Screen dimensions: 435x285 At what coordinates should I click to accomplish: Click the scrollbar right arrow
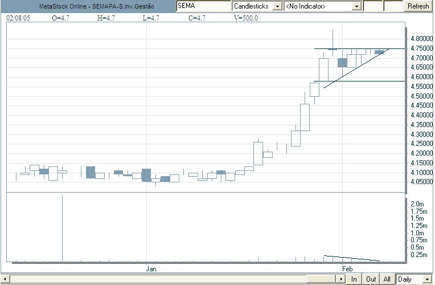[x=340, y=279]
